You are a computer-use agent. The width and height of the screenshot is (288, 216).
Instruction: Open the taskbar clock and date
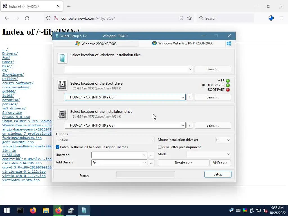pos(278,210)
